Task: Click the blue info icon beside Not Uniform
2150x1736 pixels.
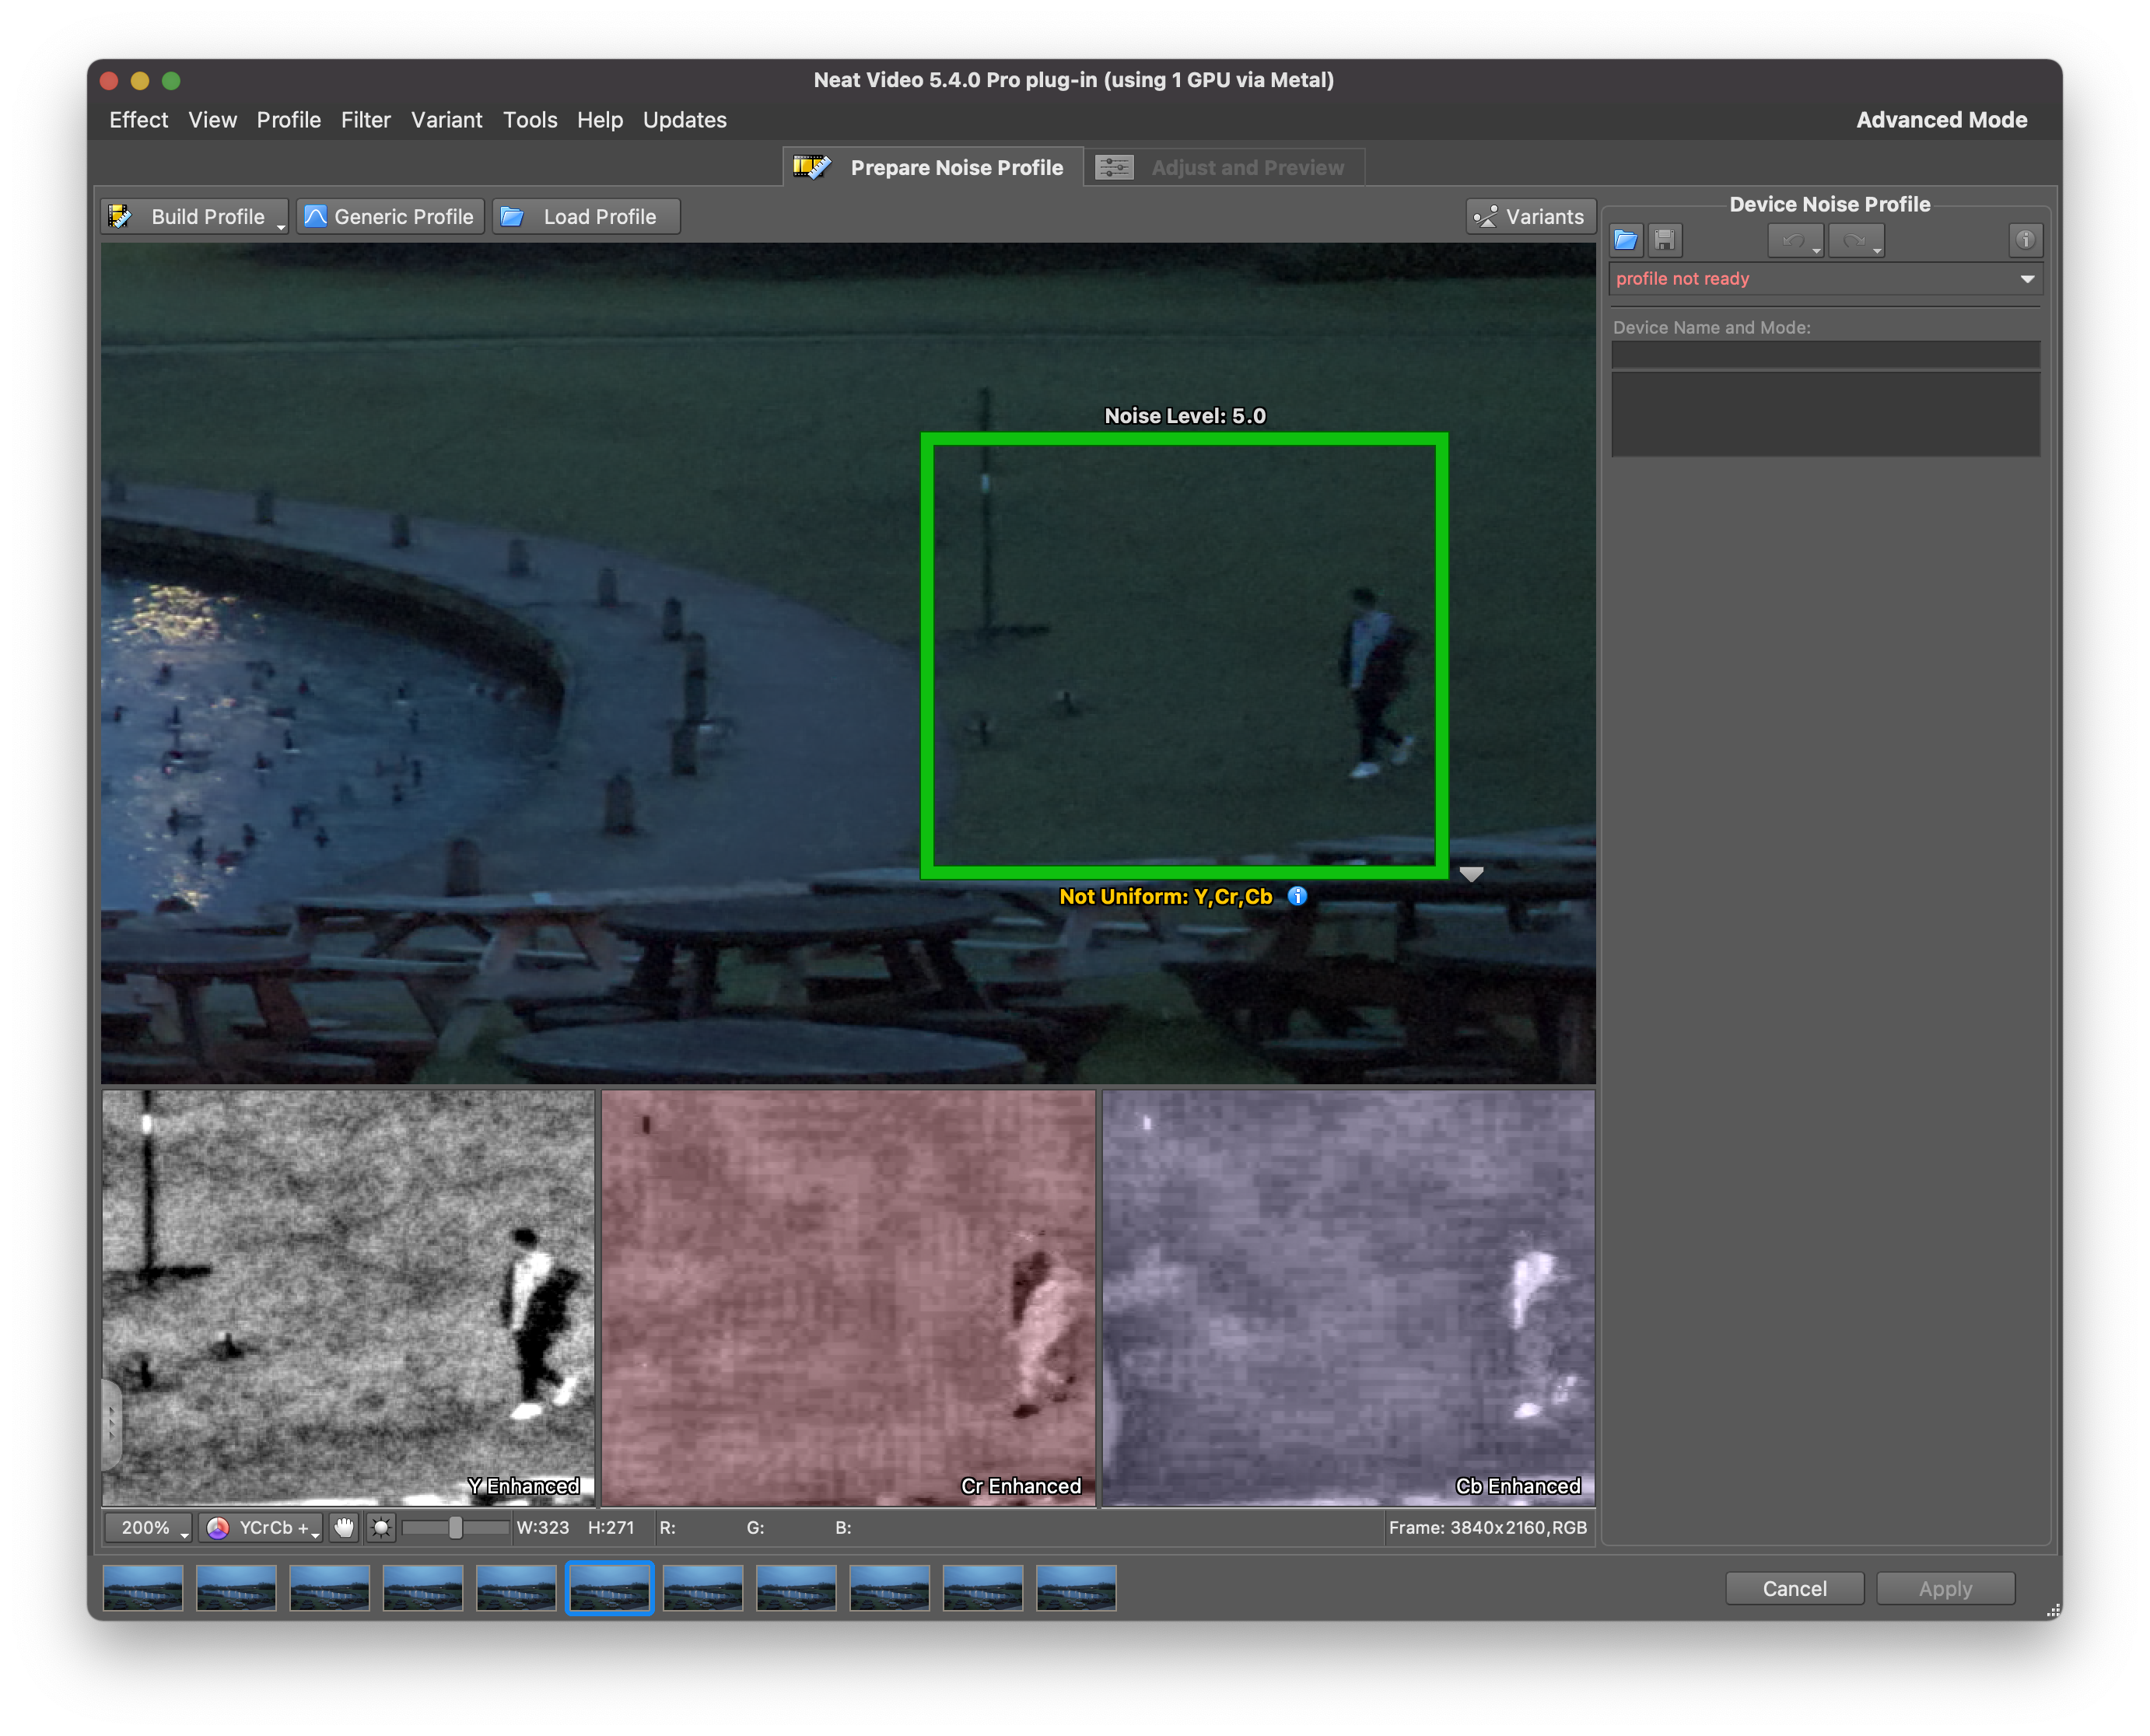Action: click(x=1297, y=896)
